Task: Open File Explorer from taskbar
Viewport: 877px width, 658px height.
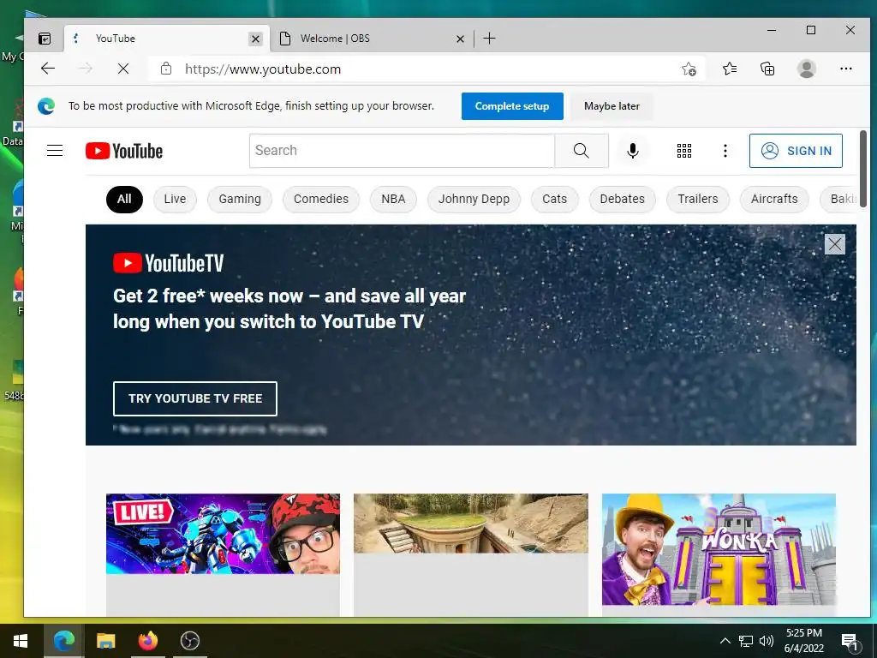Action: [x=105, y=641]
